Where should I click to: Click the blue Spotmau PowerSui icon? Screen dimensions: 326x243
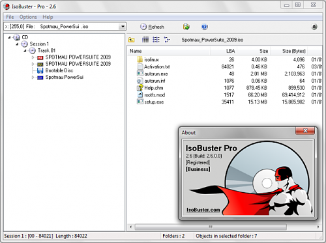click(40, 78)
